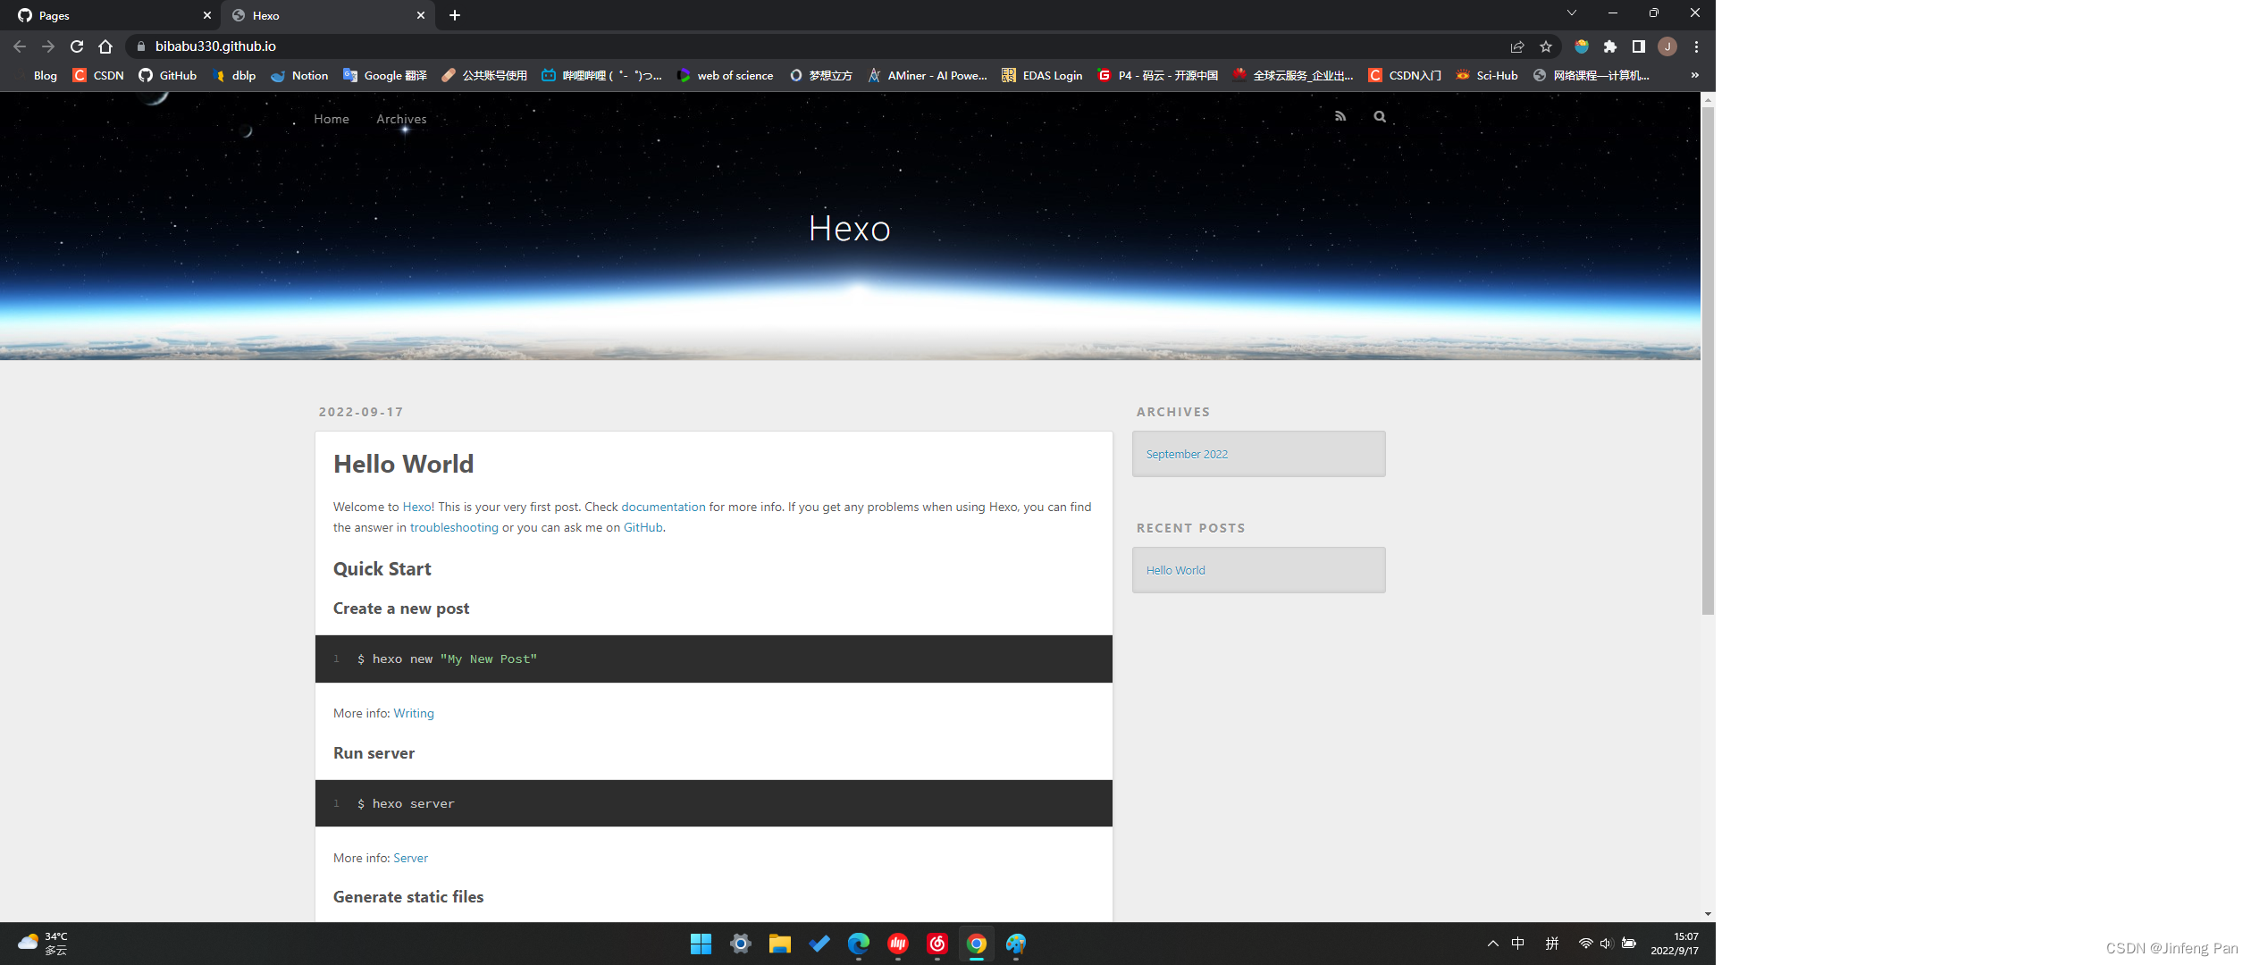Click the 2022-09-17 post date

[361, 412]
